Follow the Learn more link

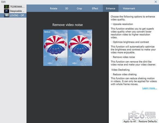[x=149, y=88]
